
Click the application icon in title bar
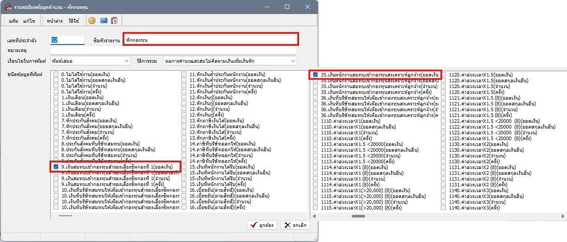pos(8,7)
